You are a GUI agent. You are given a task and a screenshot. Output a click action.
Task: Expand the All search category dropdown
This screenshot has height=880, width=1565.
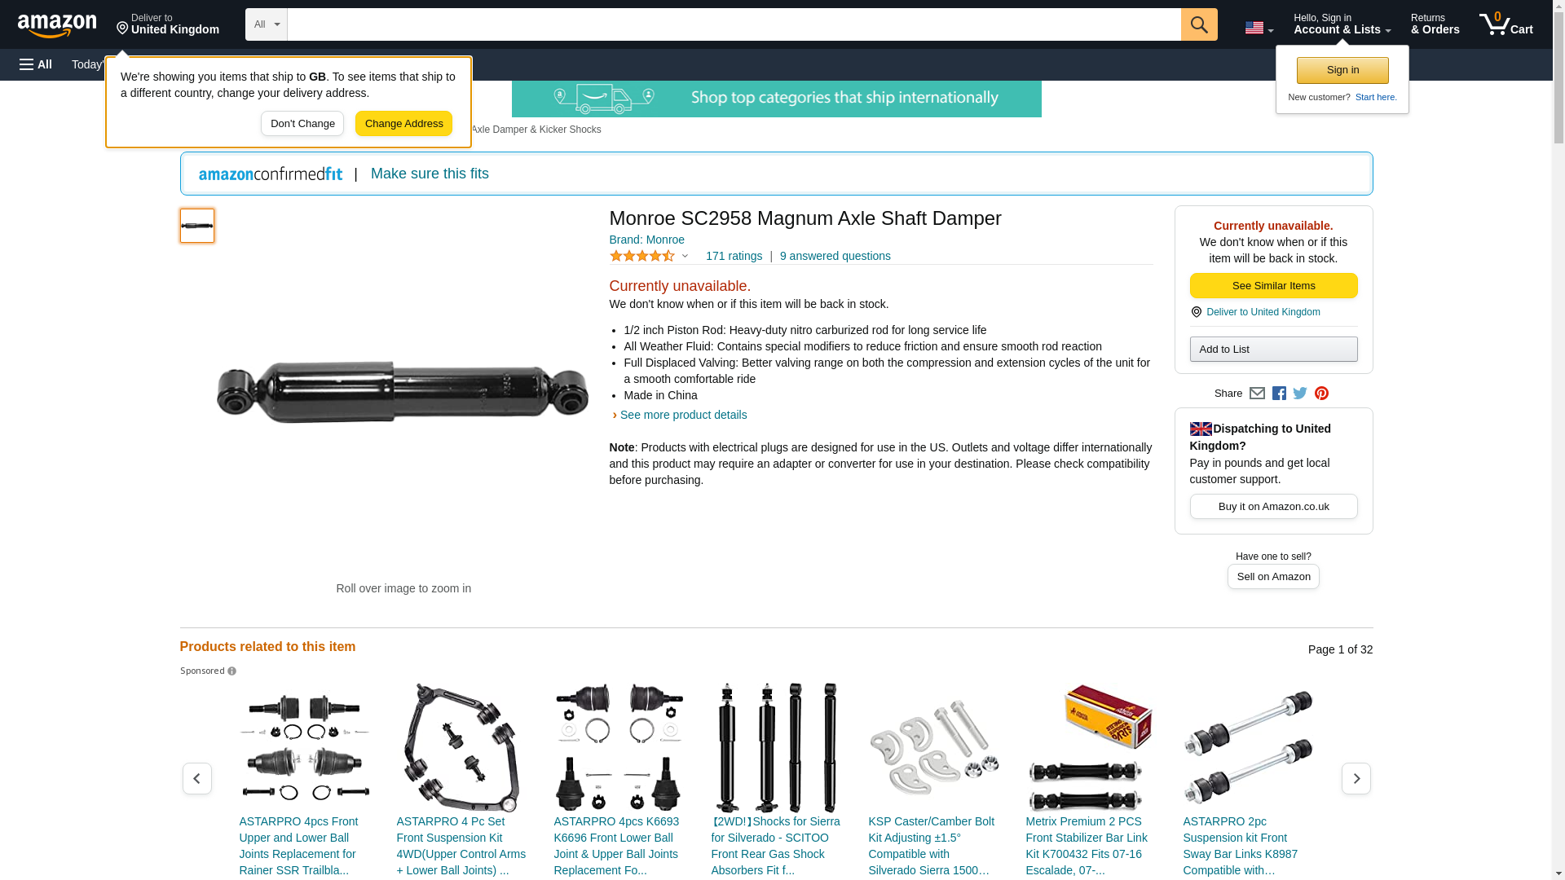[x=267, y=24]
